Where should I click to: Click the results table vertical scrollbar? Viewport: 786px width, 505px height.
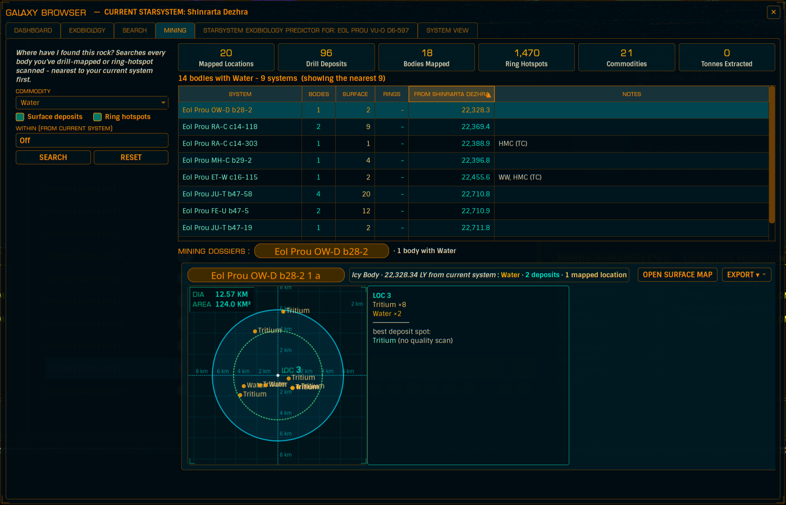[772, 154]
